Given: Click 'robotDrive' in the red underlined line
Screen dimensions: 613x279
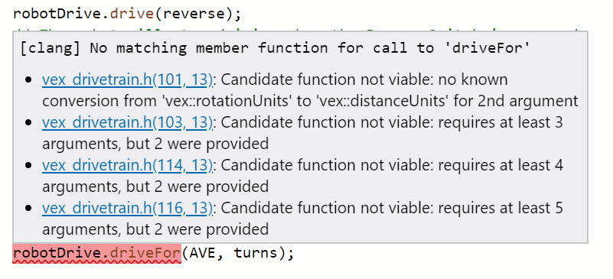Looking at the screenshot, I should tap(57, 253).
